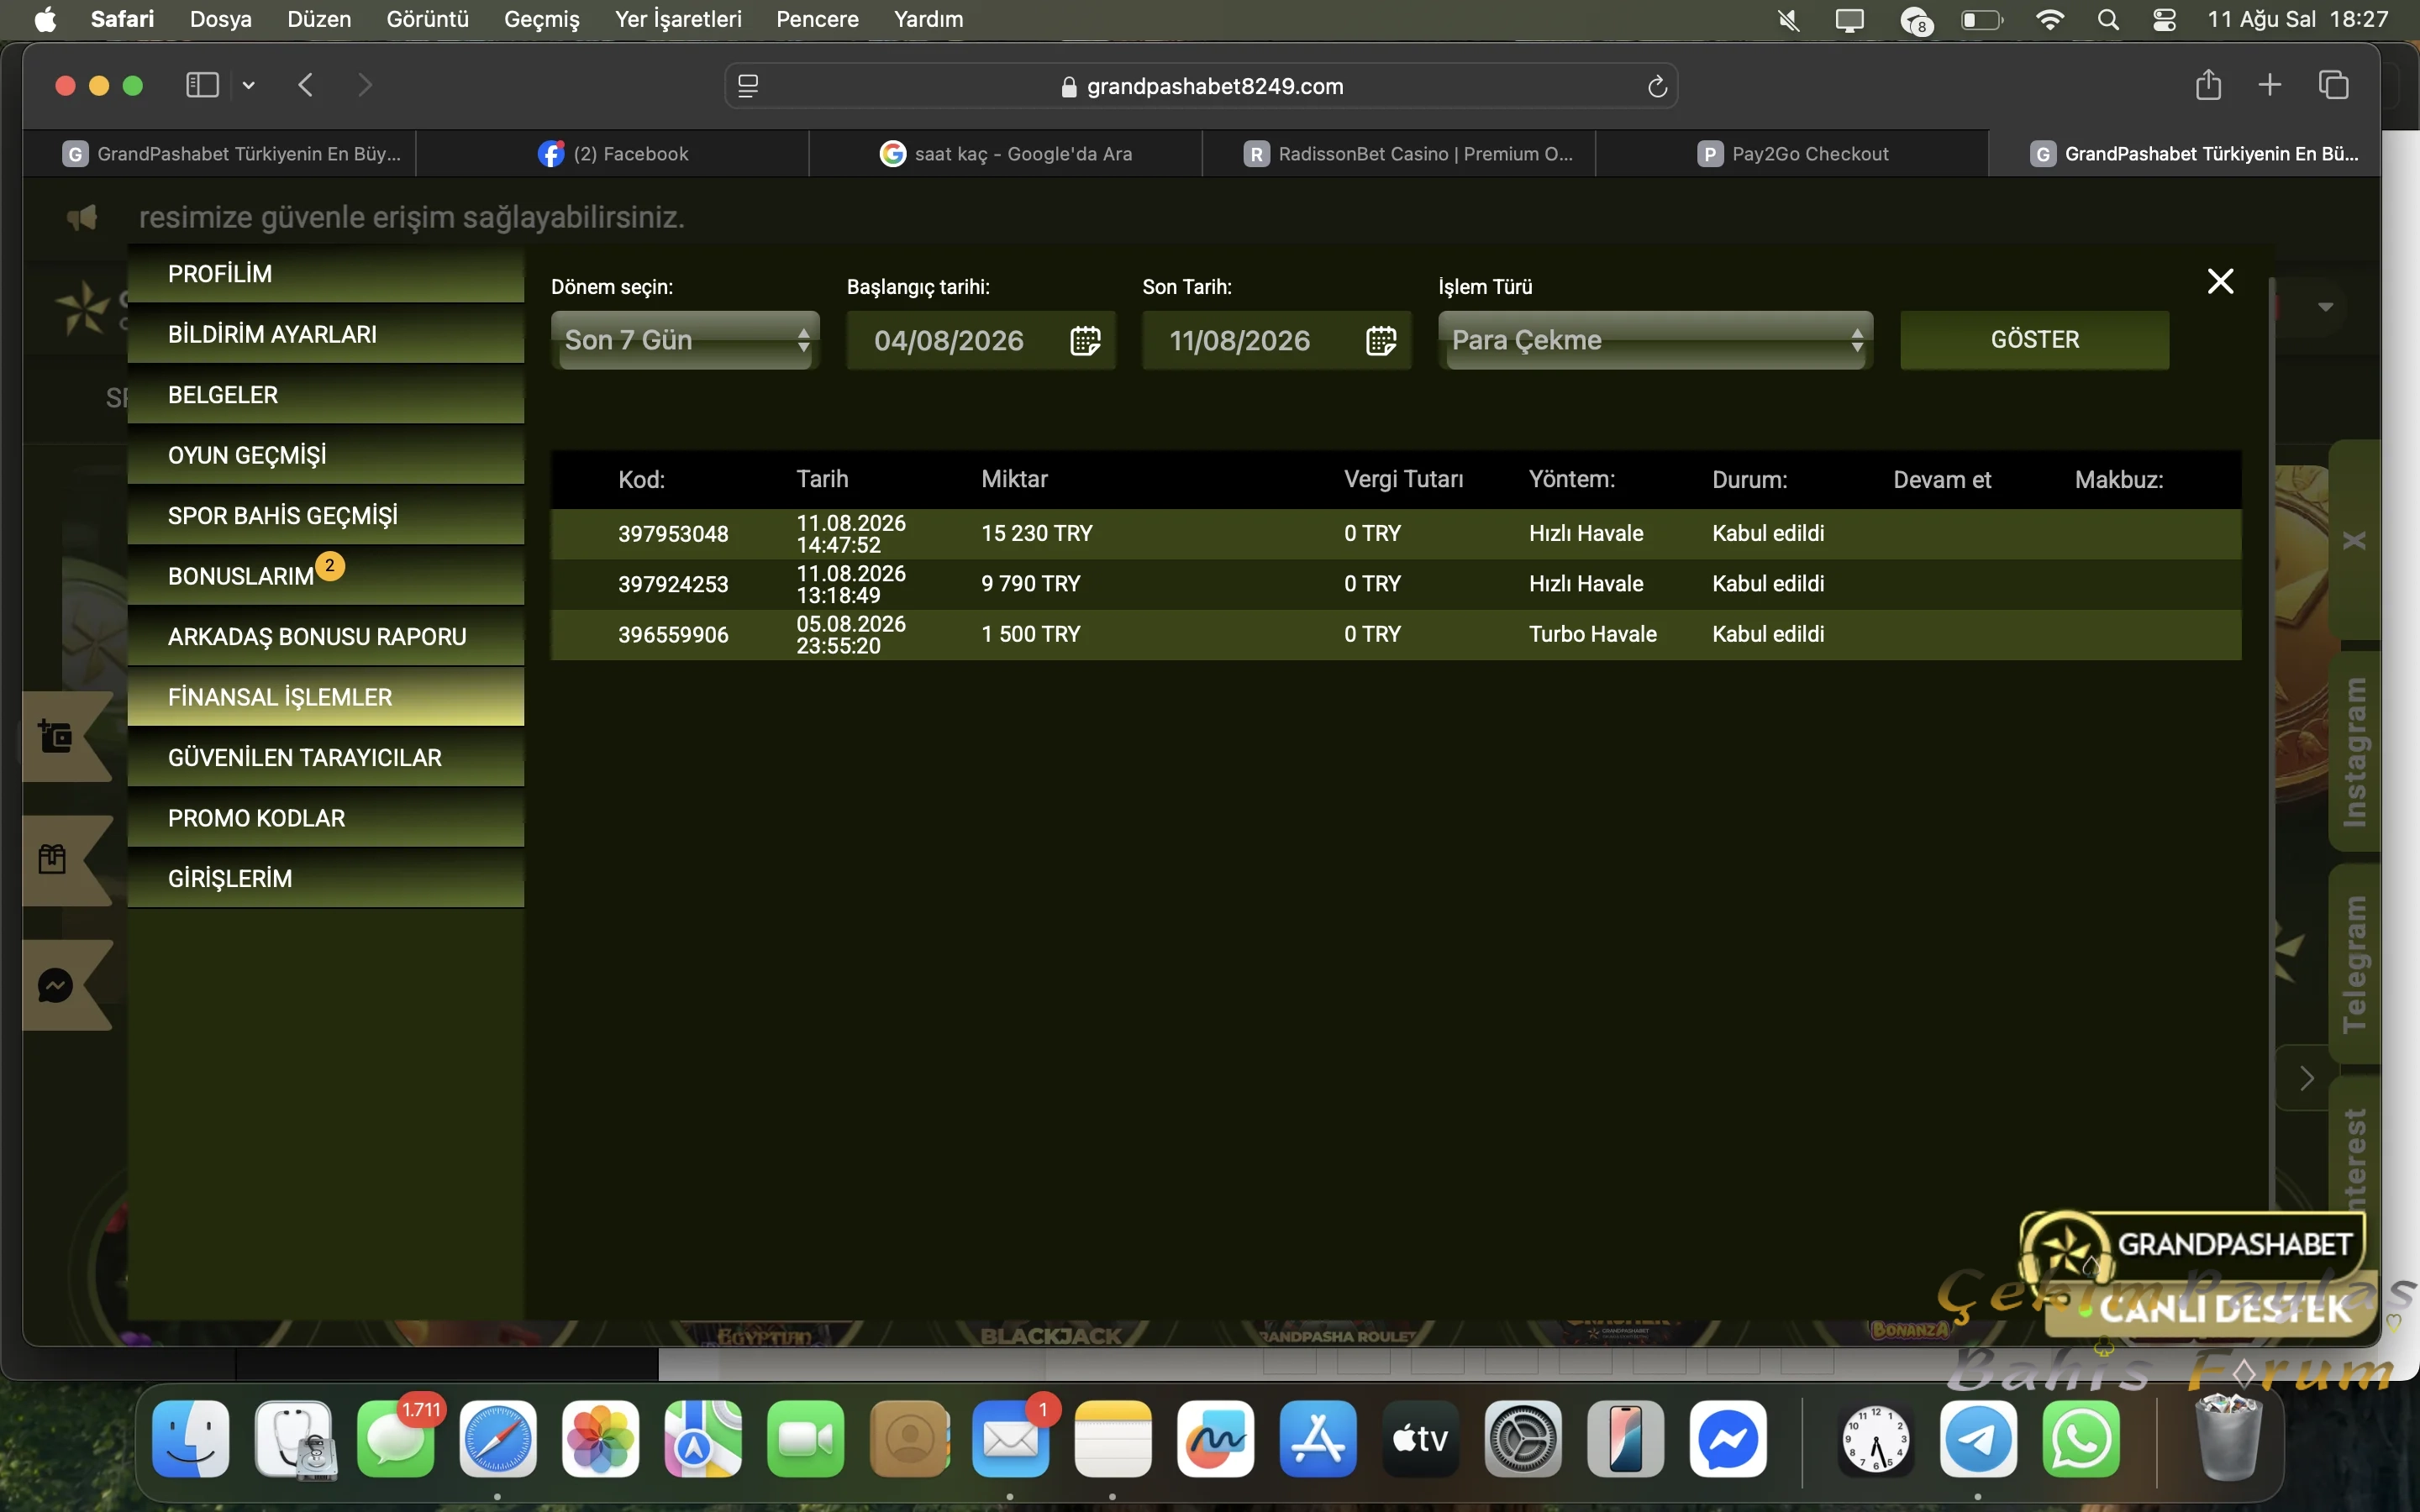
Task: Open the gift box side shortcut
Action: [x=52, y=859]
